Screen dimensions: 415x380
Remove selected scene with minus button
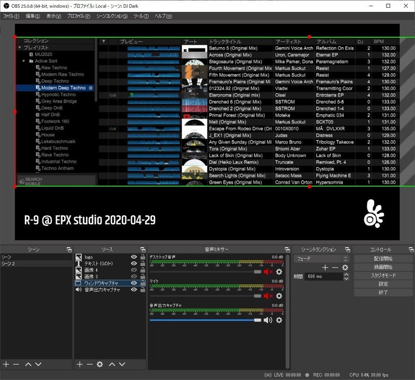pyautogui.click(x=16, y=364)
